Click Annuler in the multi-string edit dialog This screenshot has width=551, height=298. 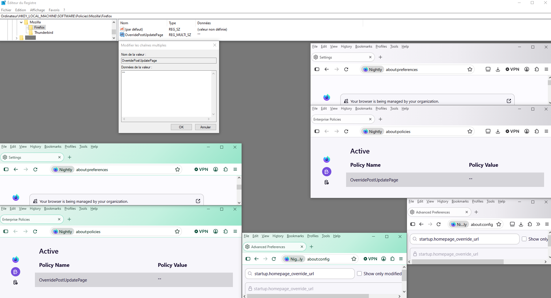pos(206,127)
